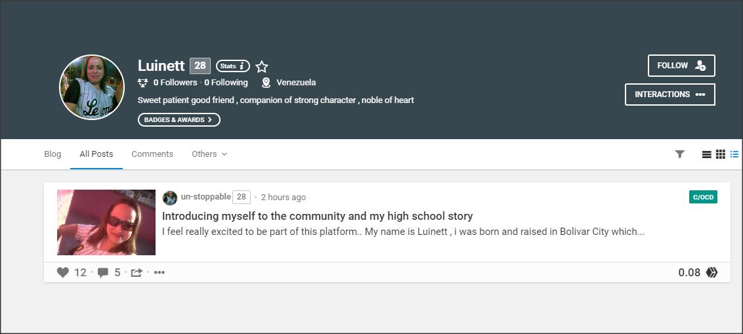Image resolution: width=743 pixels, height=334 pixels.
Task: Click the Hive payout logo icon
Action: point(711,272)
